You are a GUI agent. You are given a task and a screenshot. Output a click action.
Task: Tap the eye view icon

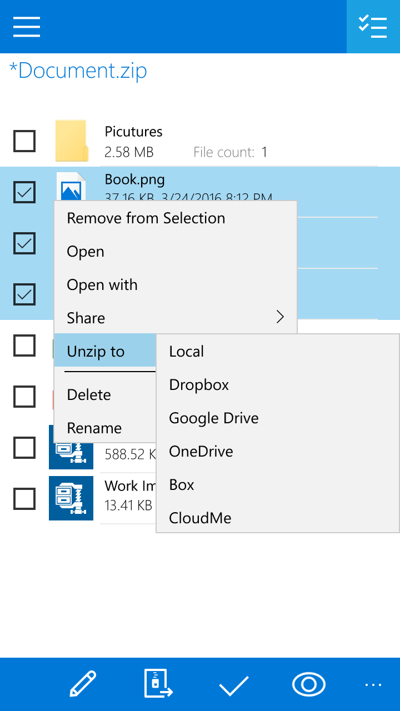[308, 684]
